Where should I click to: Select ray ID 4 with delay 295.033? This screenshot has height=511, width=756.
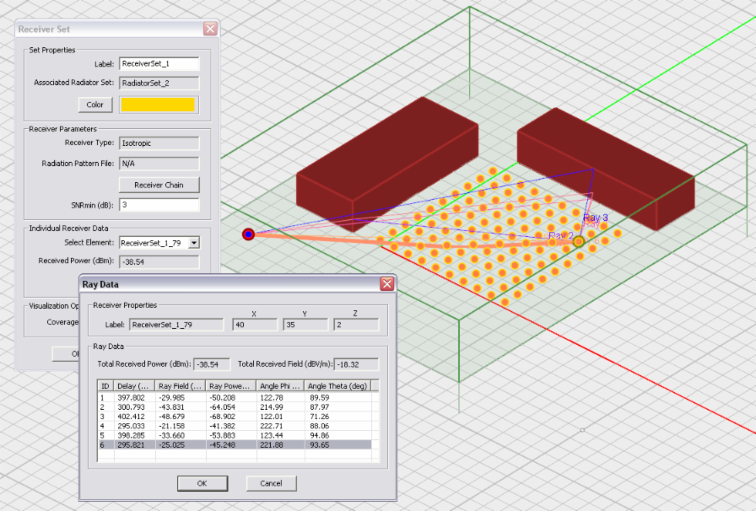tap(236, 427)
